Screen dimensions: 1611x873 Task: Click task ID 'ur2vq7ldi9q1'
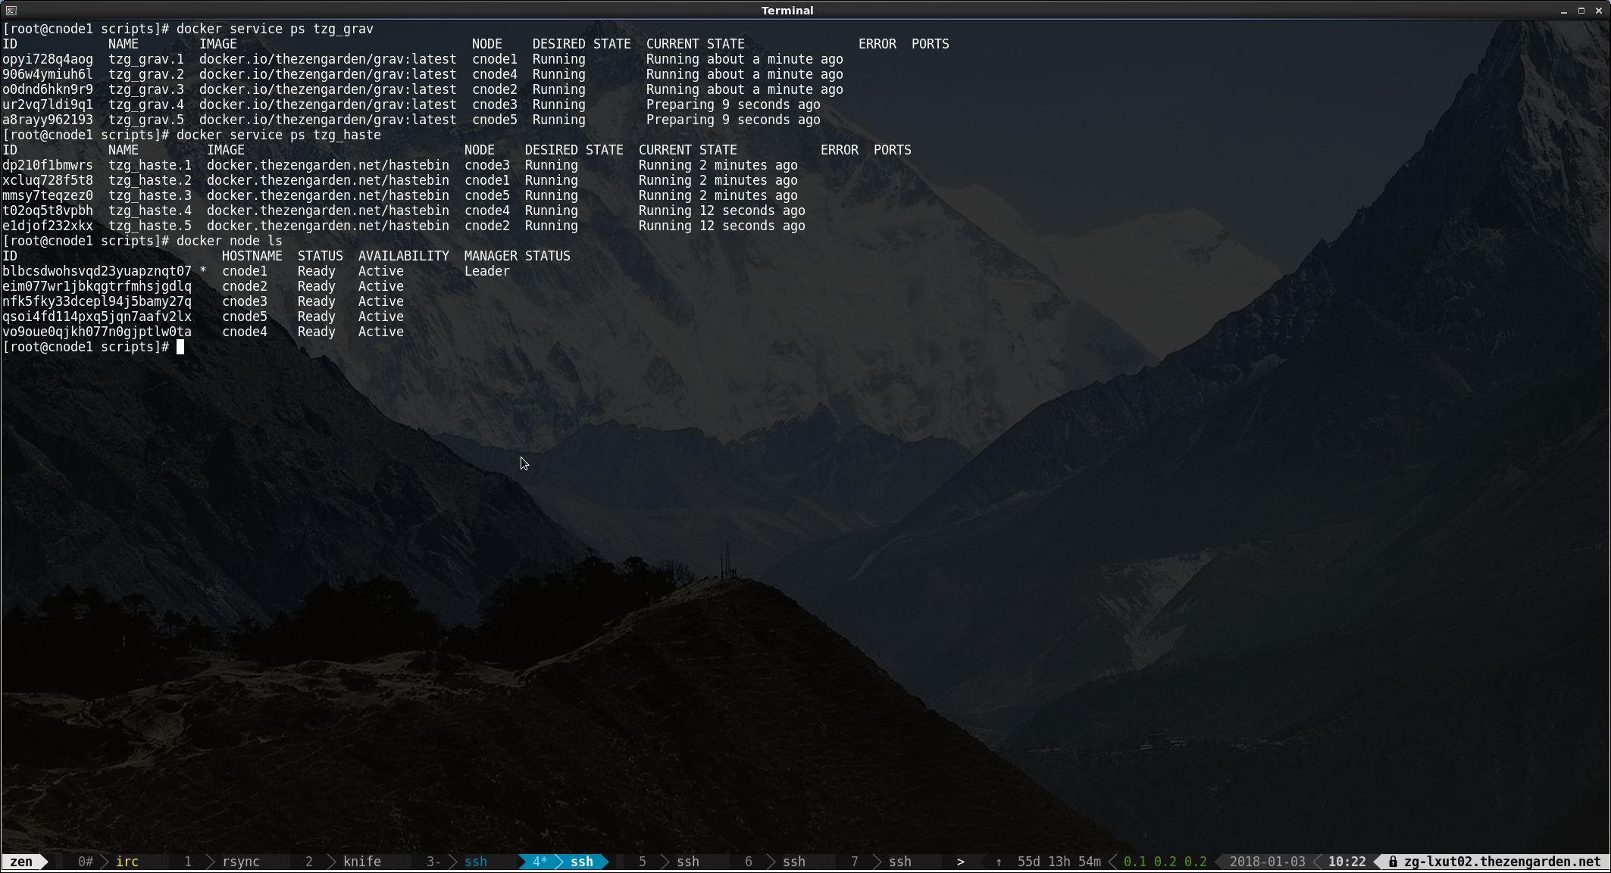[x=48, y=104]
